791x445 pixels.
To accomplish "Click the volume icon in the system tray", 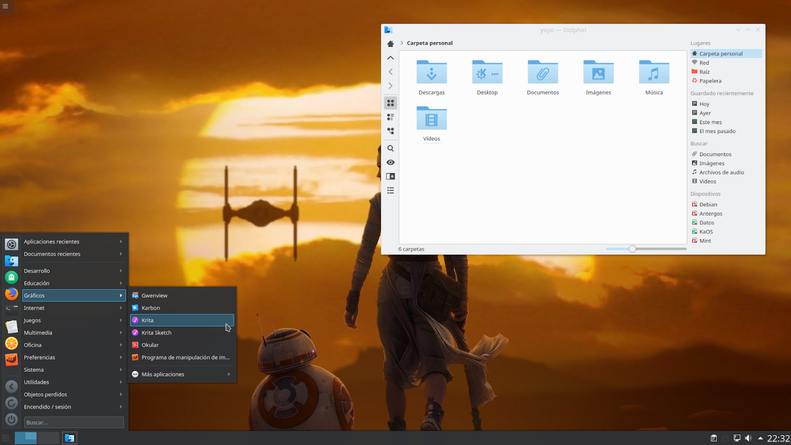I will coord(748,438).
